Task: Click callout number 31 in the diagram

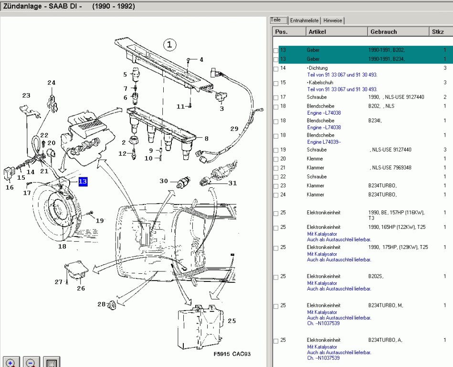Action: [232, 183]
